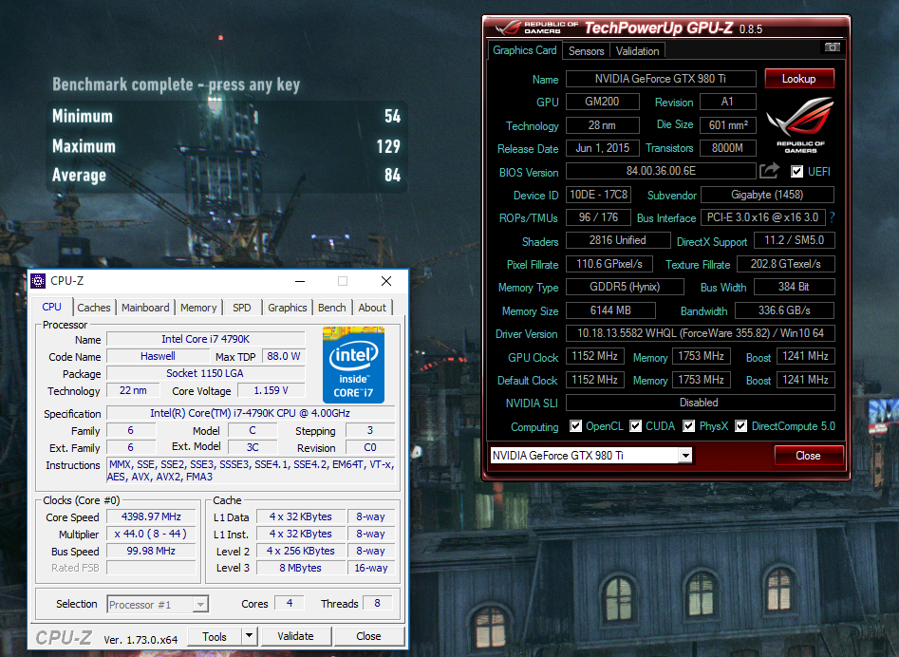This screenshot has width=899, height=657.
Task: Minimize the CPU-Z window
Action: (300, 281)
